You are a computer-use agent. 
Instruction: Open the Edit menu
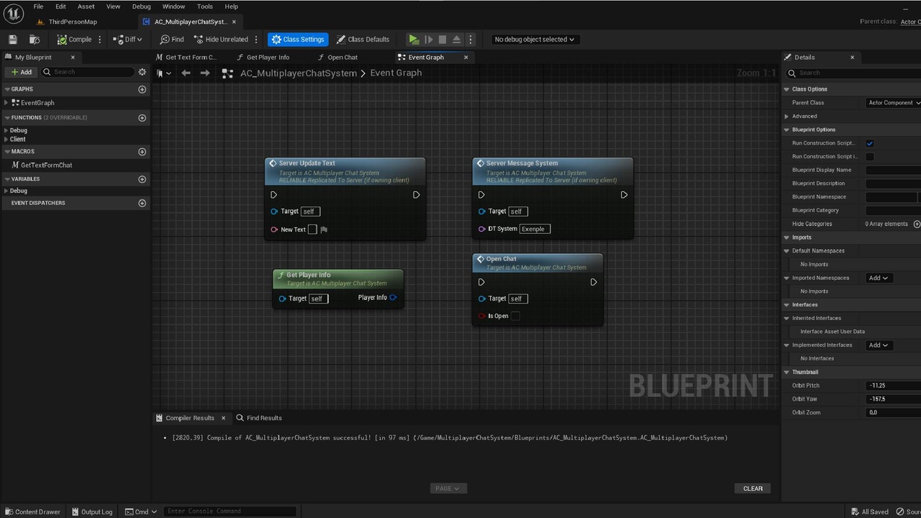pos(60,6)
